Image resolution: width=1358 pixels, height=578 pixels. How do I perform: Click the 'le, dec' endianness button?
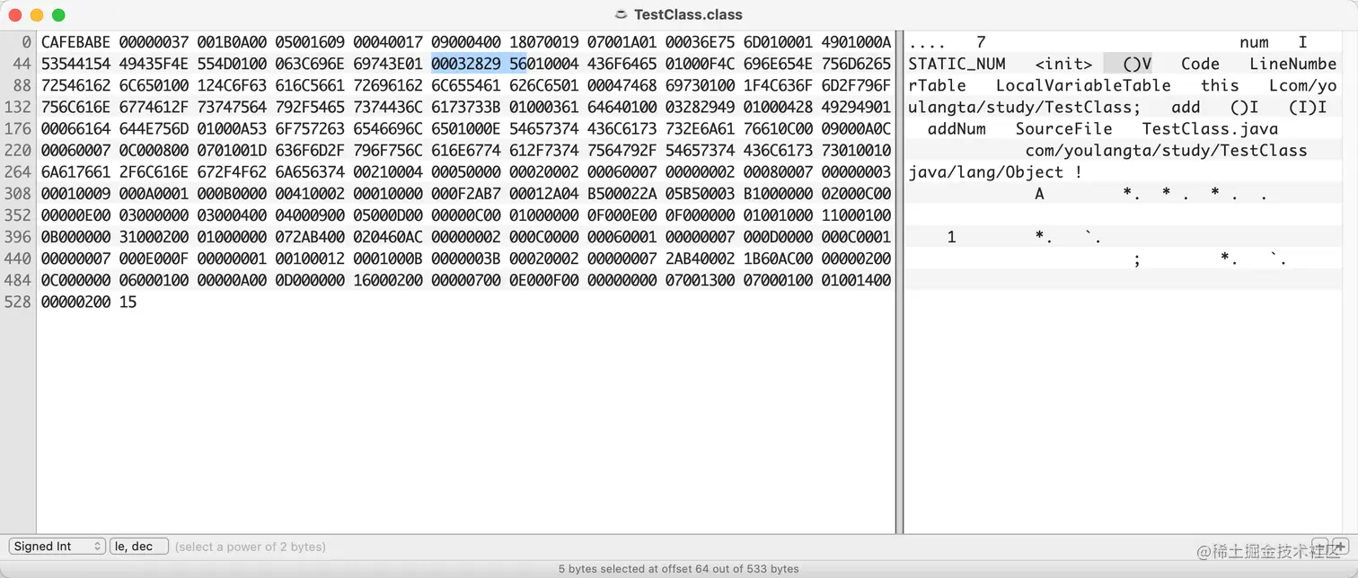pos(137,547)
